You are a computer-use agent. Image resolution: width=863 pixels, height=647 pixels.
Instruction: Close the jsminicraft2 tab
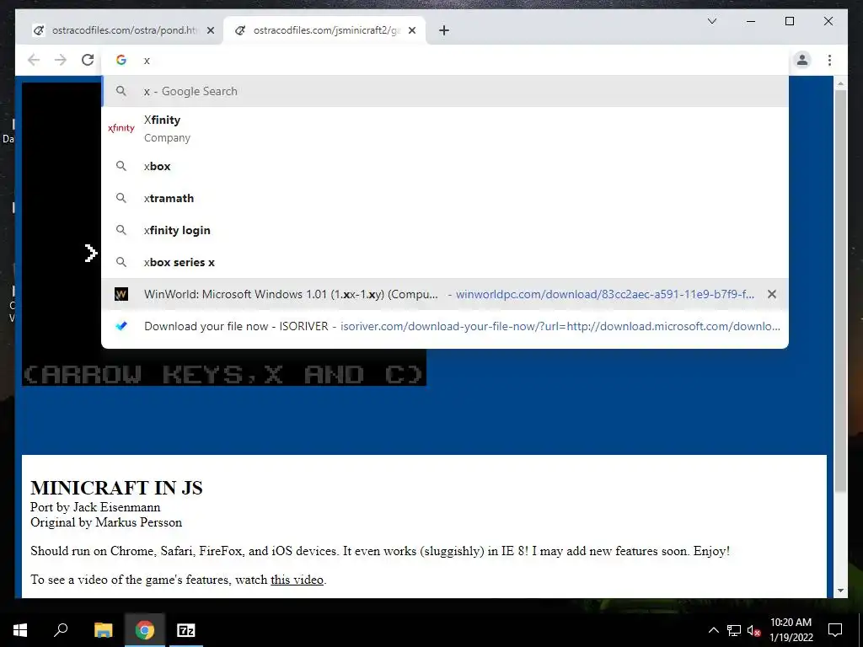411,30
